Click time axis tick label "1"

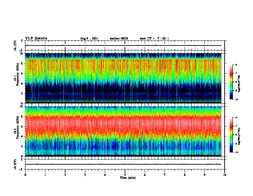point(45,175)
